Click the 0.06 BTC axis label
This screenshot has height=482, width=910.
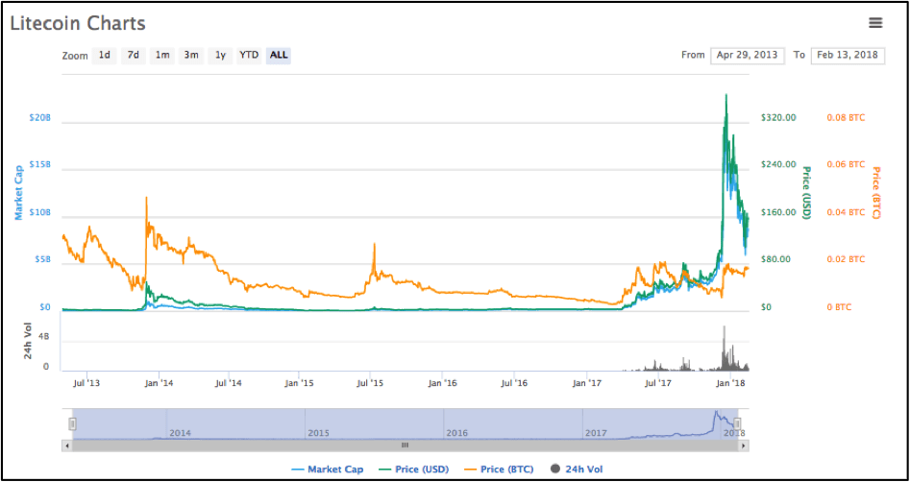[846, 164]
